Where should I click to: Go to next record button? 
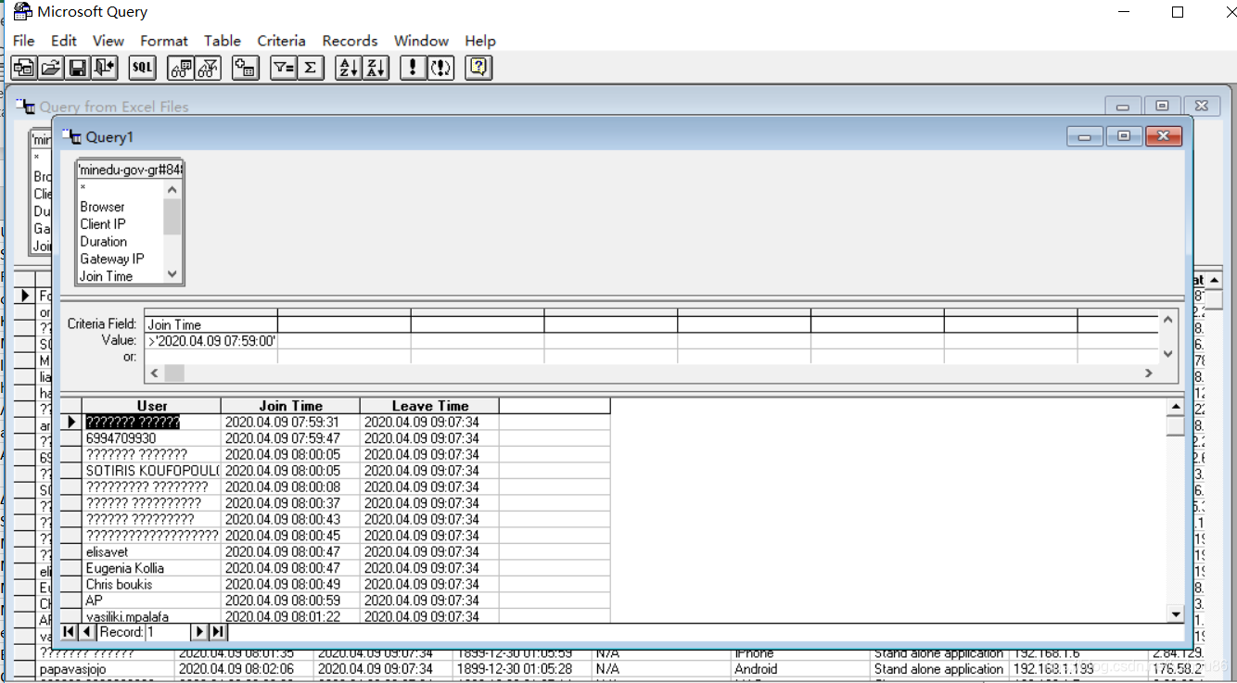(x=198, y=632)
